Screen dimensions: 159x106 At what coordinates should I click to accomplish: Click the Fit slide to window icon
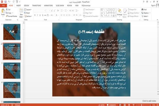[x=157, y=105]
